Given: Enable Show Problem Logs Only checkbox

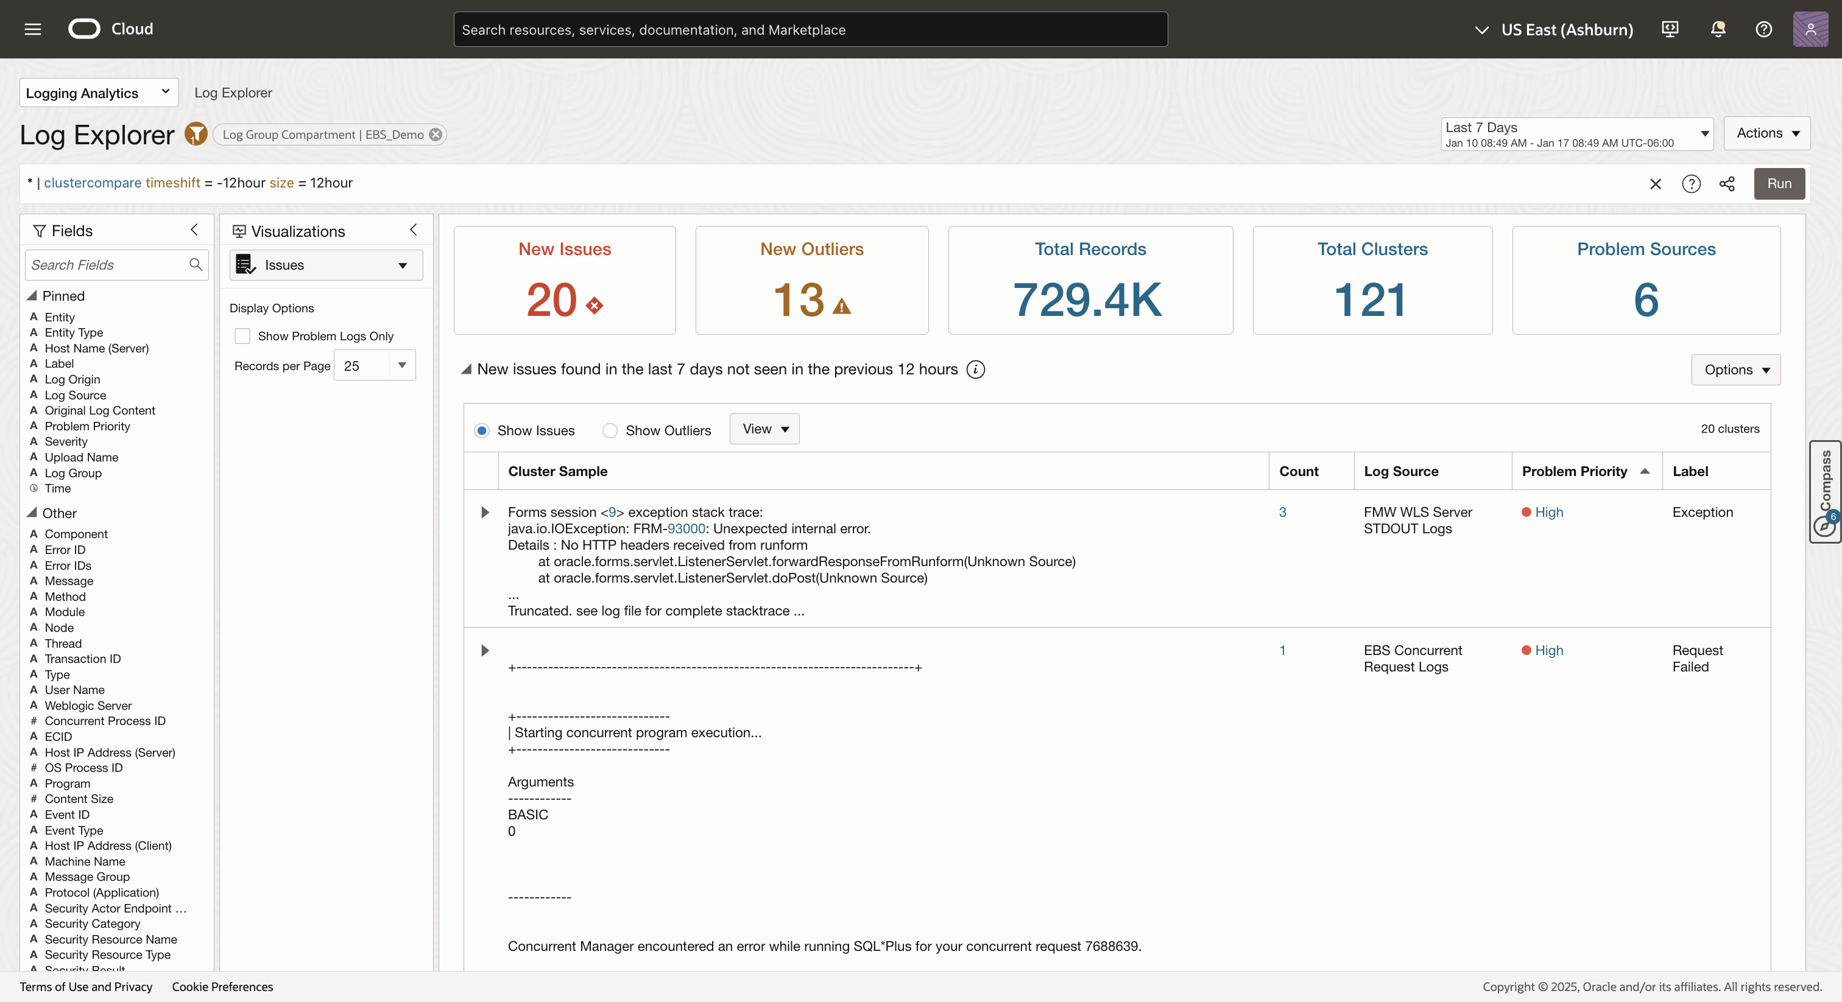Looking at the screenshot, I should (243, 336).
